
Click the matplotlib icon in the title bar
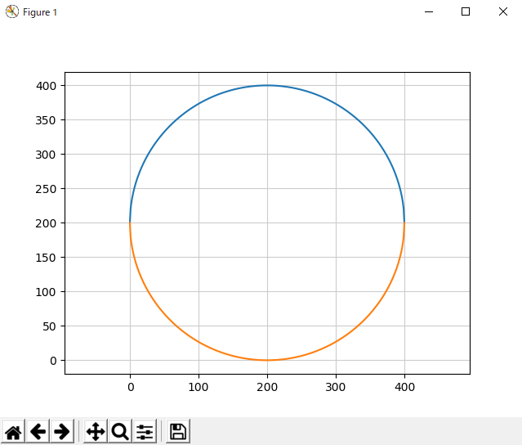(12, 12)
